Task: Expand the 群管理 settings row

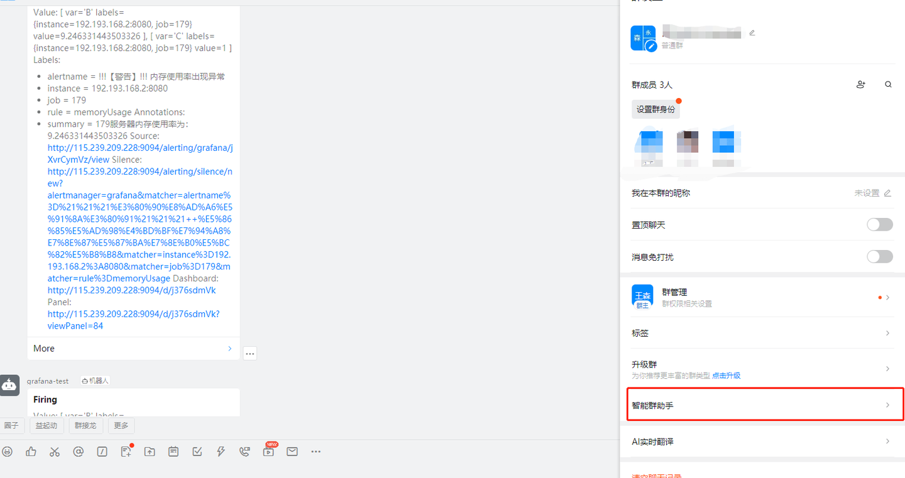Action: click(762, 297)
